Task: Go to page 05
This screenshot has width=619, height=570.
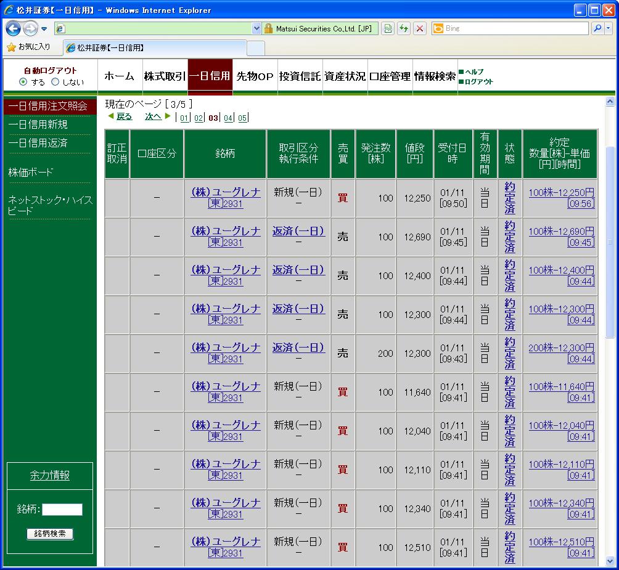Action: [x=242, y=118]
